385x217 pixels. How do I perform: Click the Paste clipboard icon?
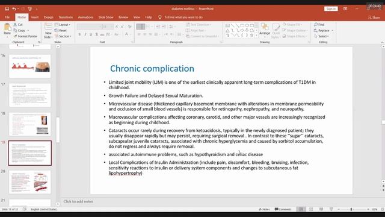7,27
